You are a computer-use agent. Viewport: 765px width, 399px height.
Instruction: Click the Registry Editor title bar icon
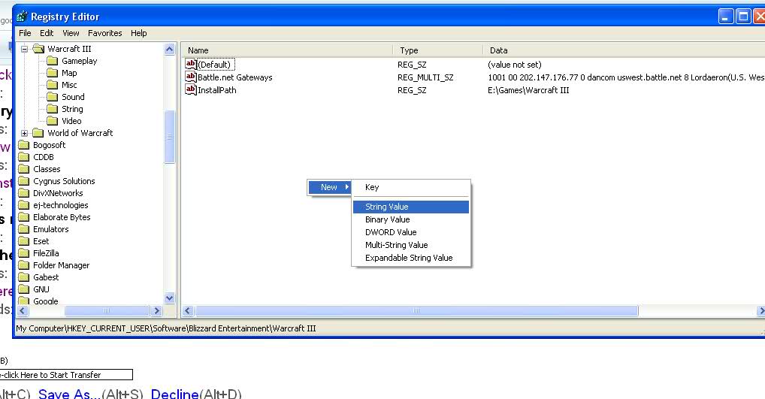[22, 17]
